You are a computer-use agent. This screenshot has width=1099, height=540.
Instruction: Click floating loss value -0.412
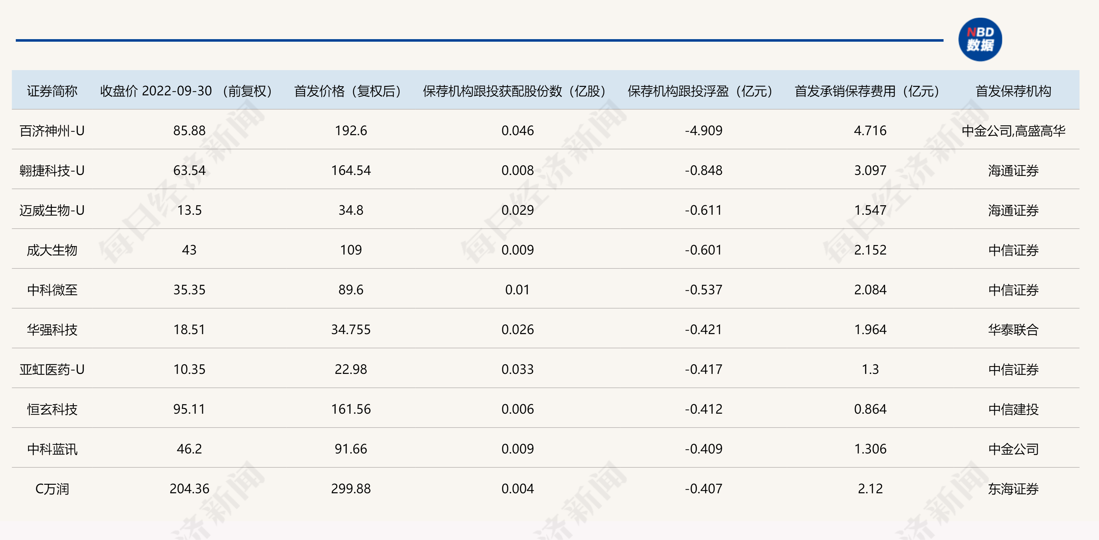[x=703, y=409]
